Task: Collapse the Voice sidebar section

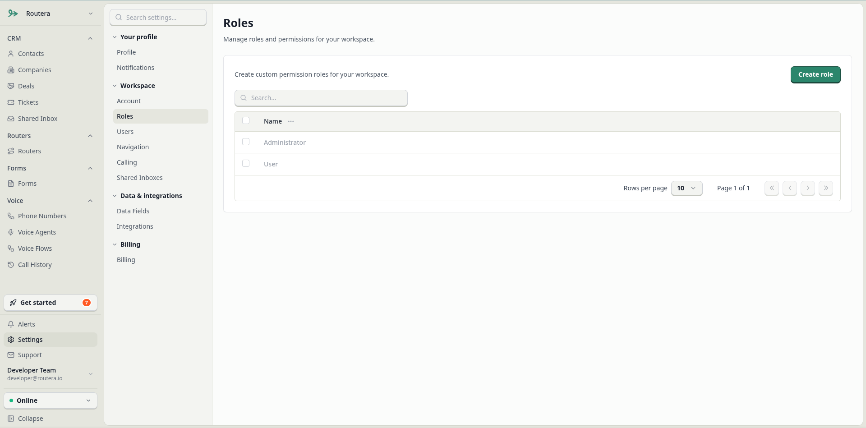Action: (x=90, y=201)
